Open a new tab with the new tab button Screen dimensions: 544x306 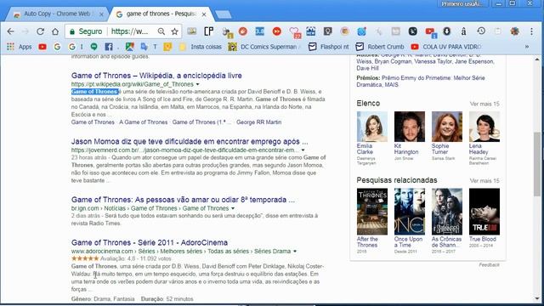pos(223,14)
